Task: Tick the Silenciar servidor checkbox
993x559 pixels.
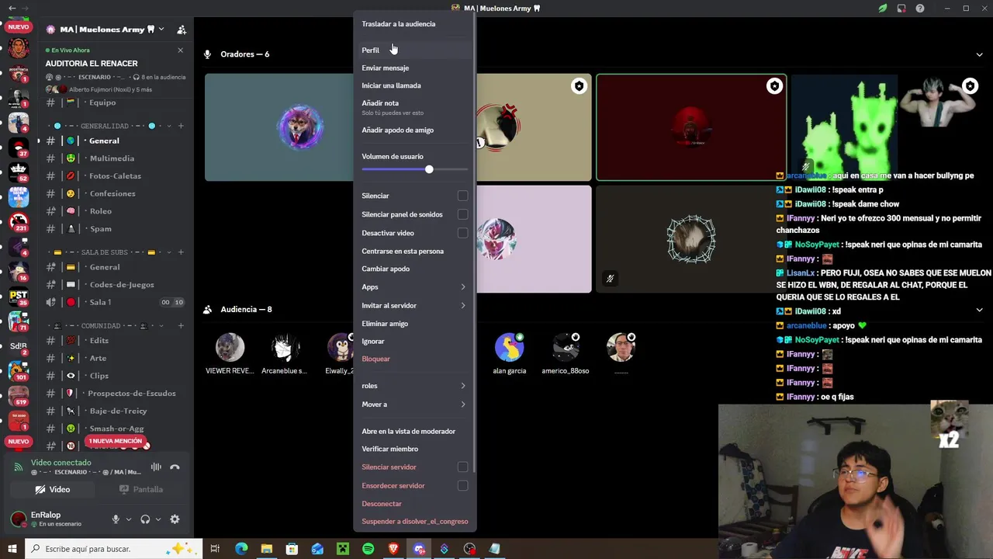Action: click(x=462, y=467)
